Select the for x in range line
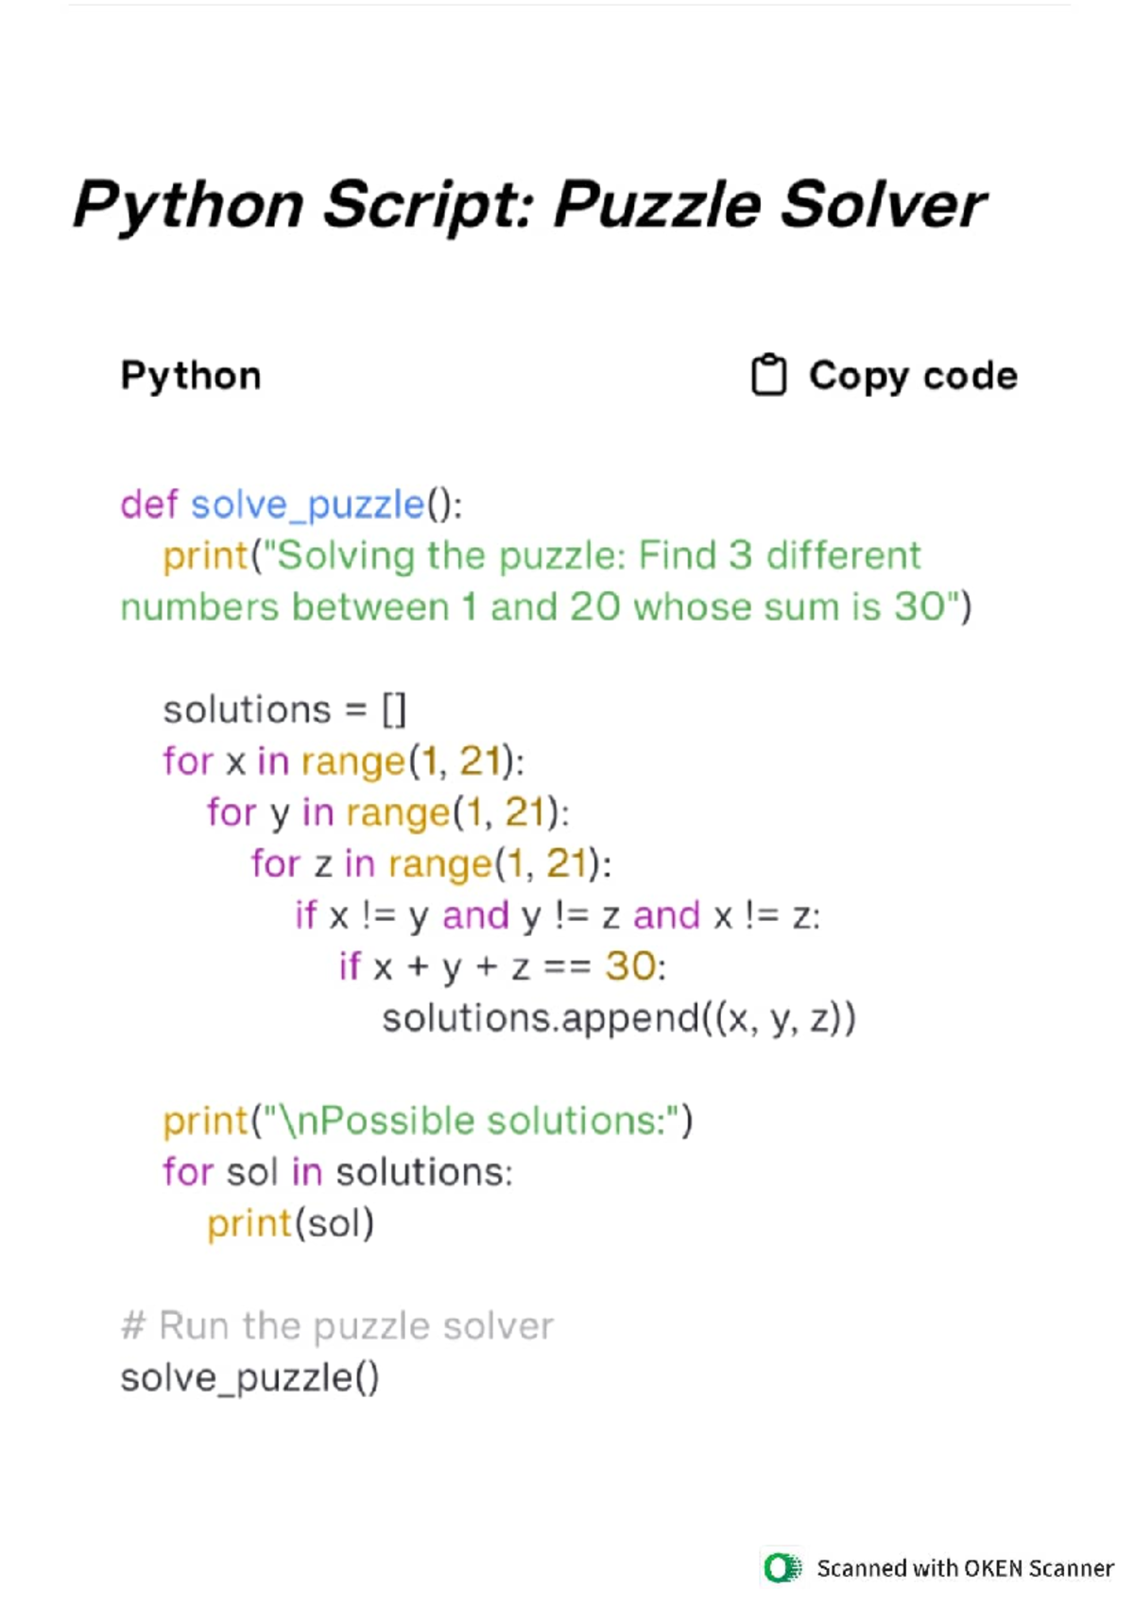This screenshot has height=1604, width=1134. pos(343,760)
